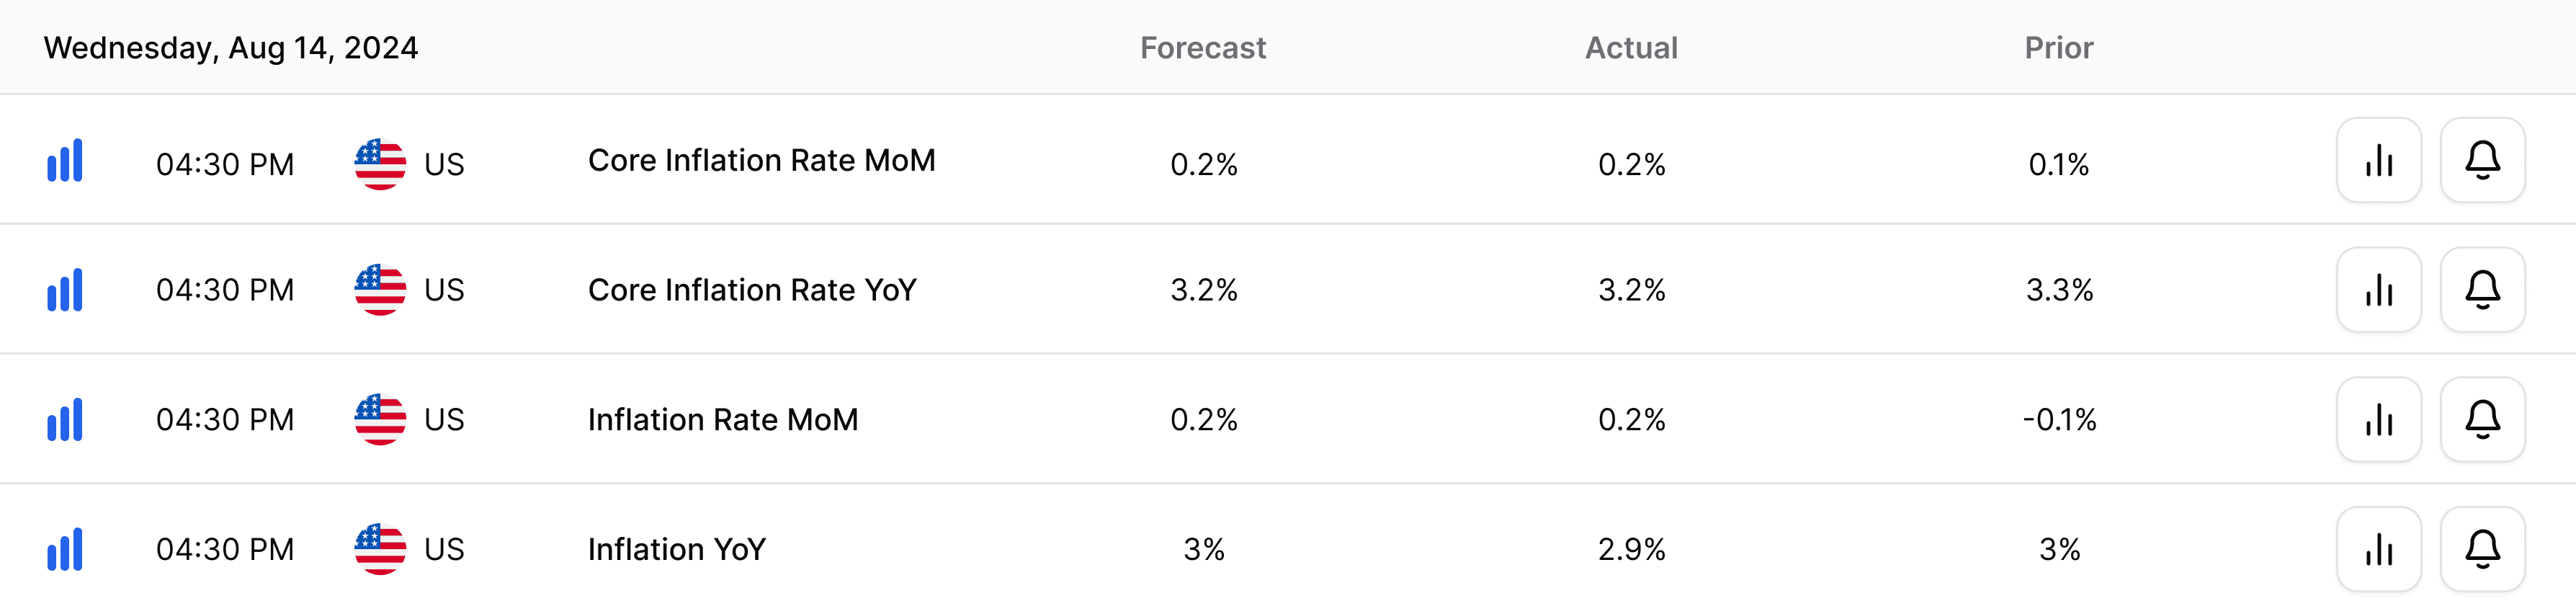2576x614 pixels.
Task: Set alert bell for Core Inflation Rate MoM
Action: point(2482,160)
